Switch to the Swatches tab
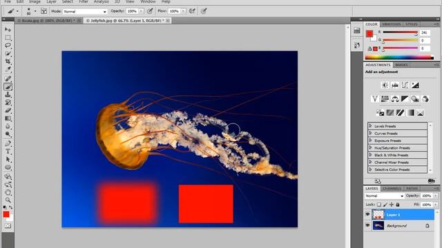The image size is (442, 248). [392, 24]
